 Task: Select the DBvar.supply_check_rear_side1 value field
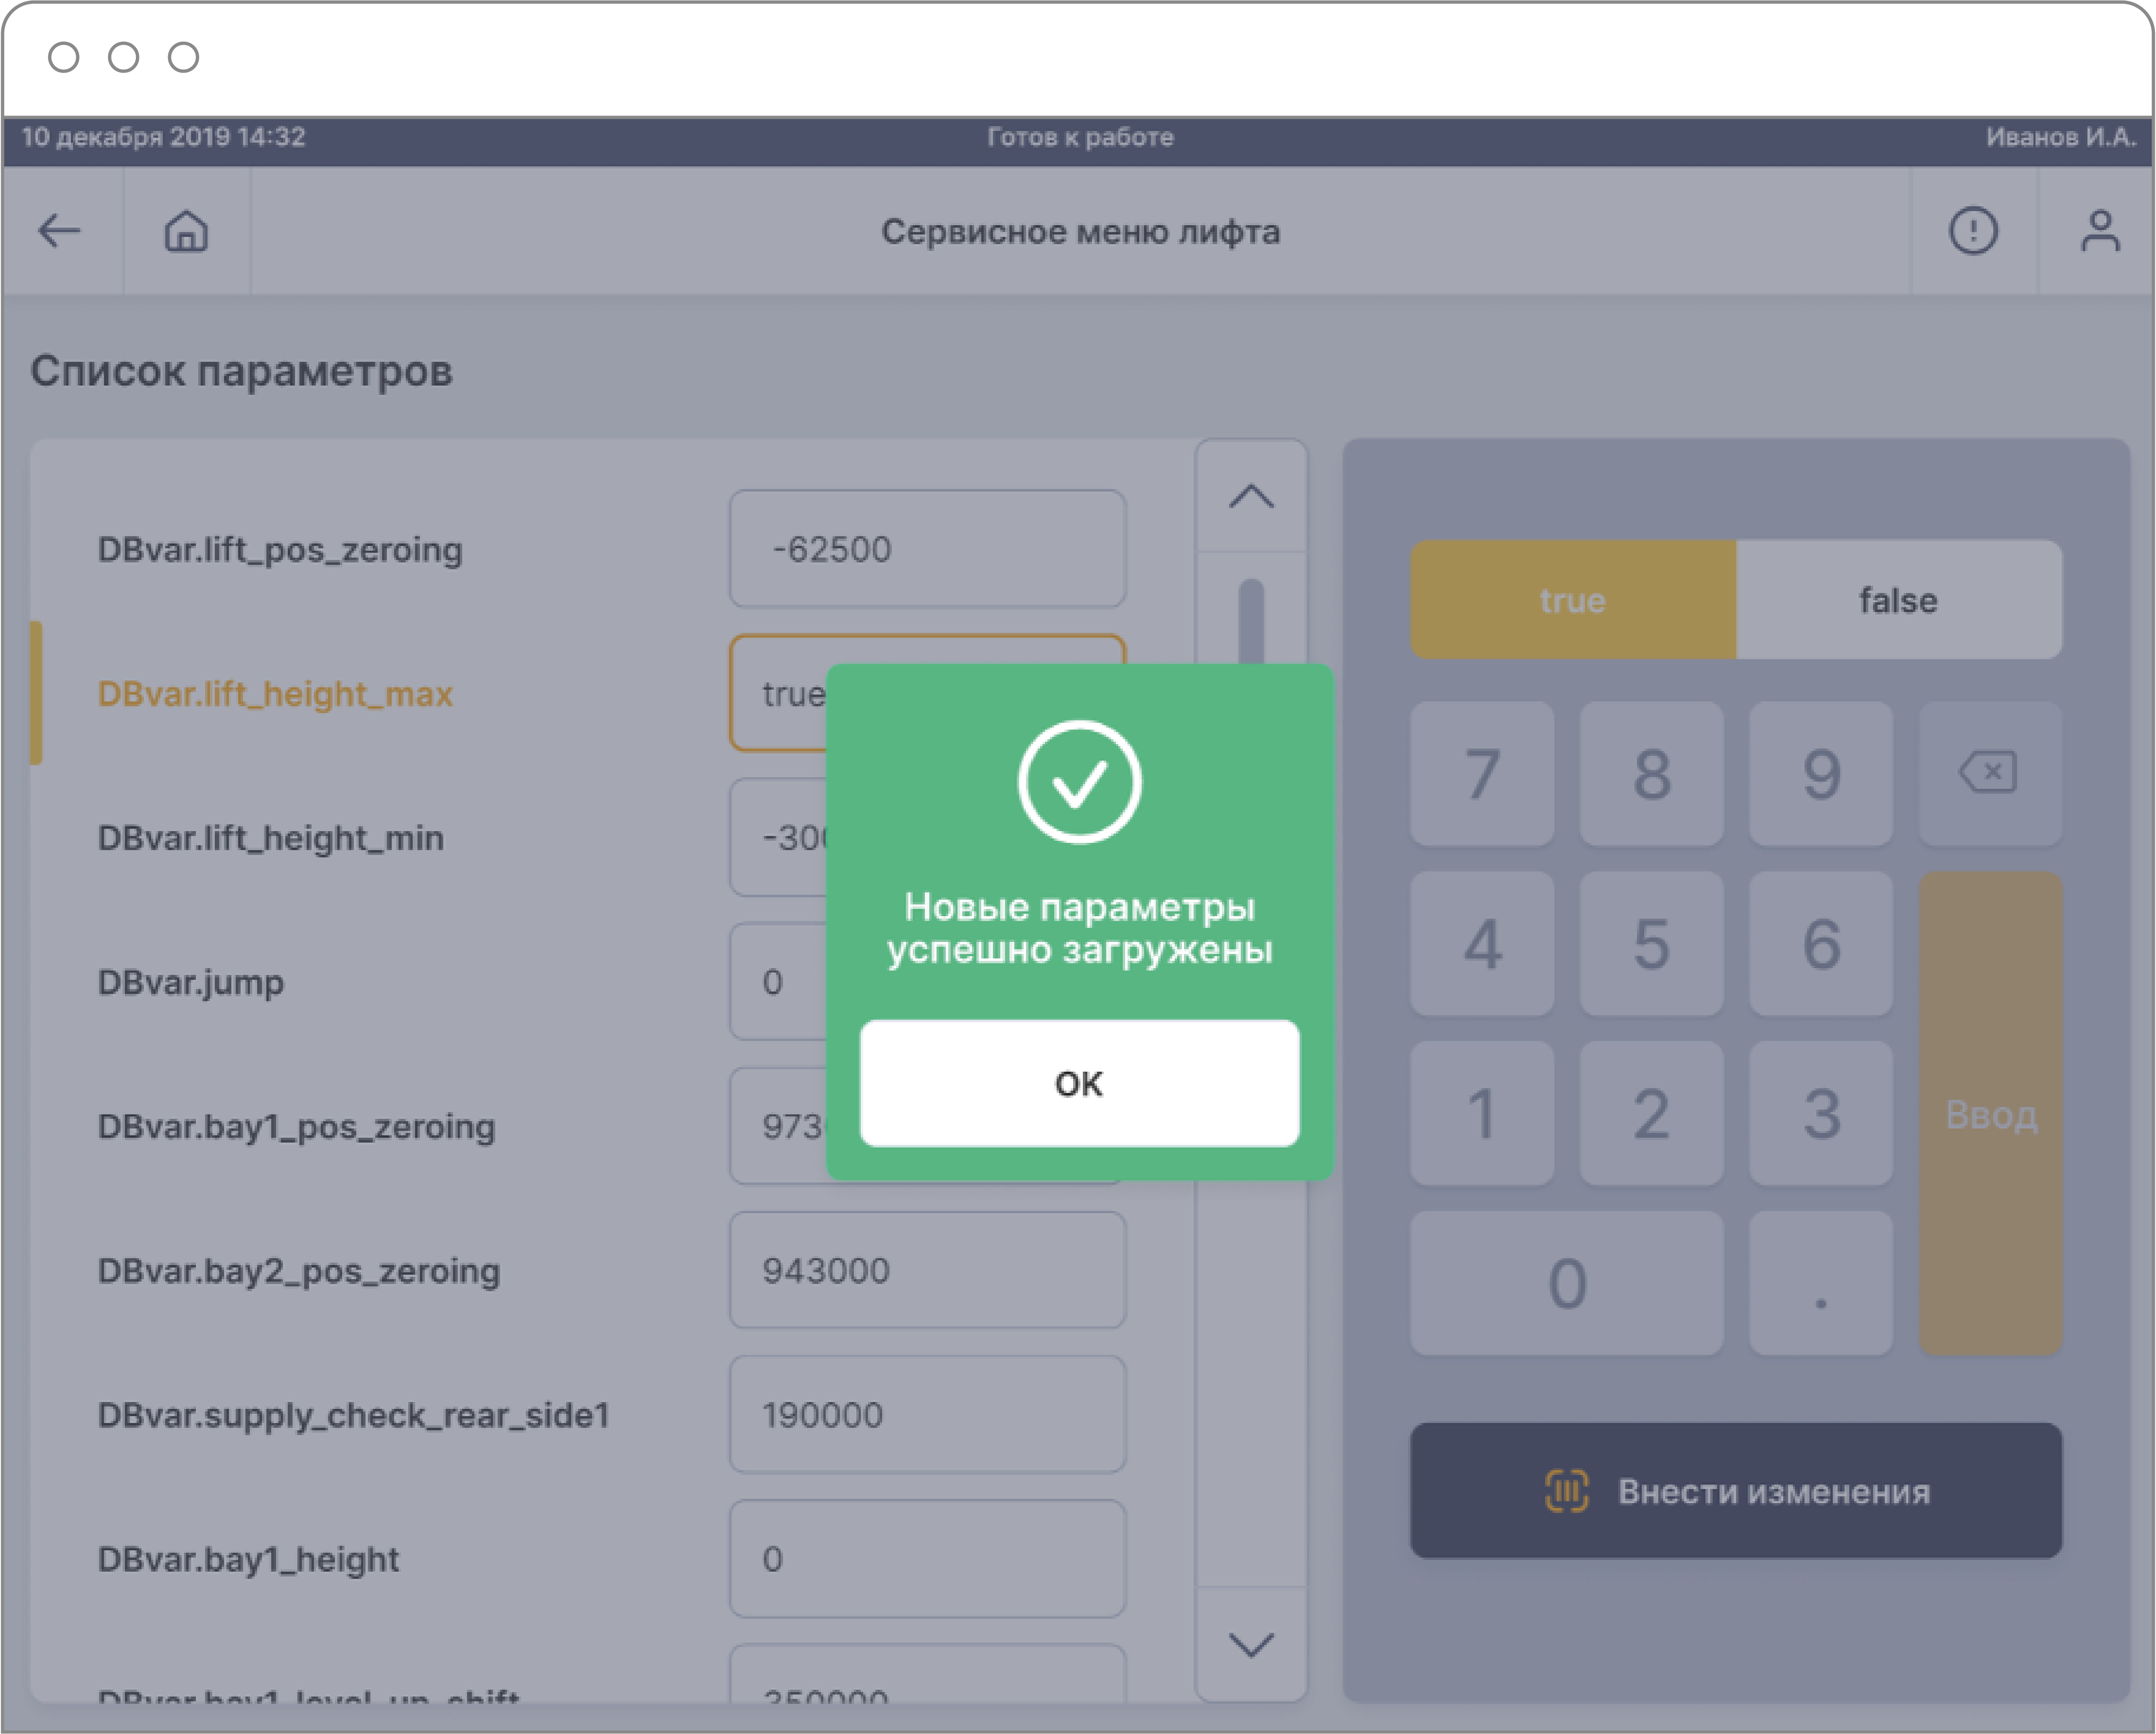[927, 1414]
